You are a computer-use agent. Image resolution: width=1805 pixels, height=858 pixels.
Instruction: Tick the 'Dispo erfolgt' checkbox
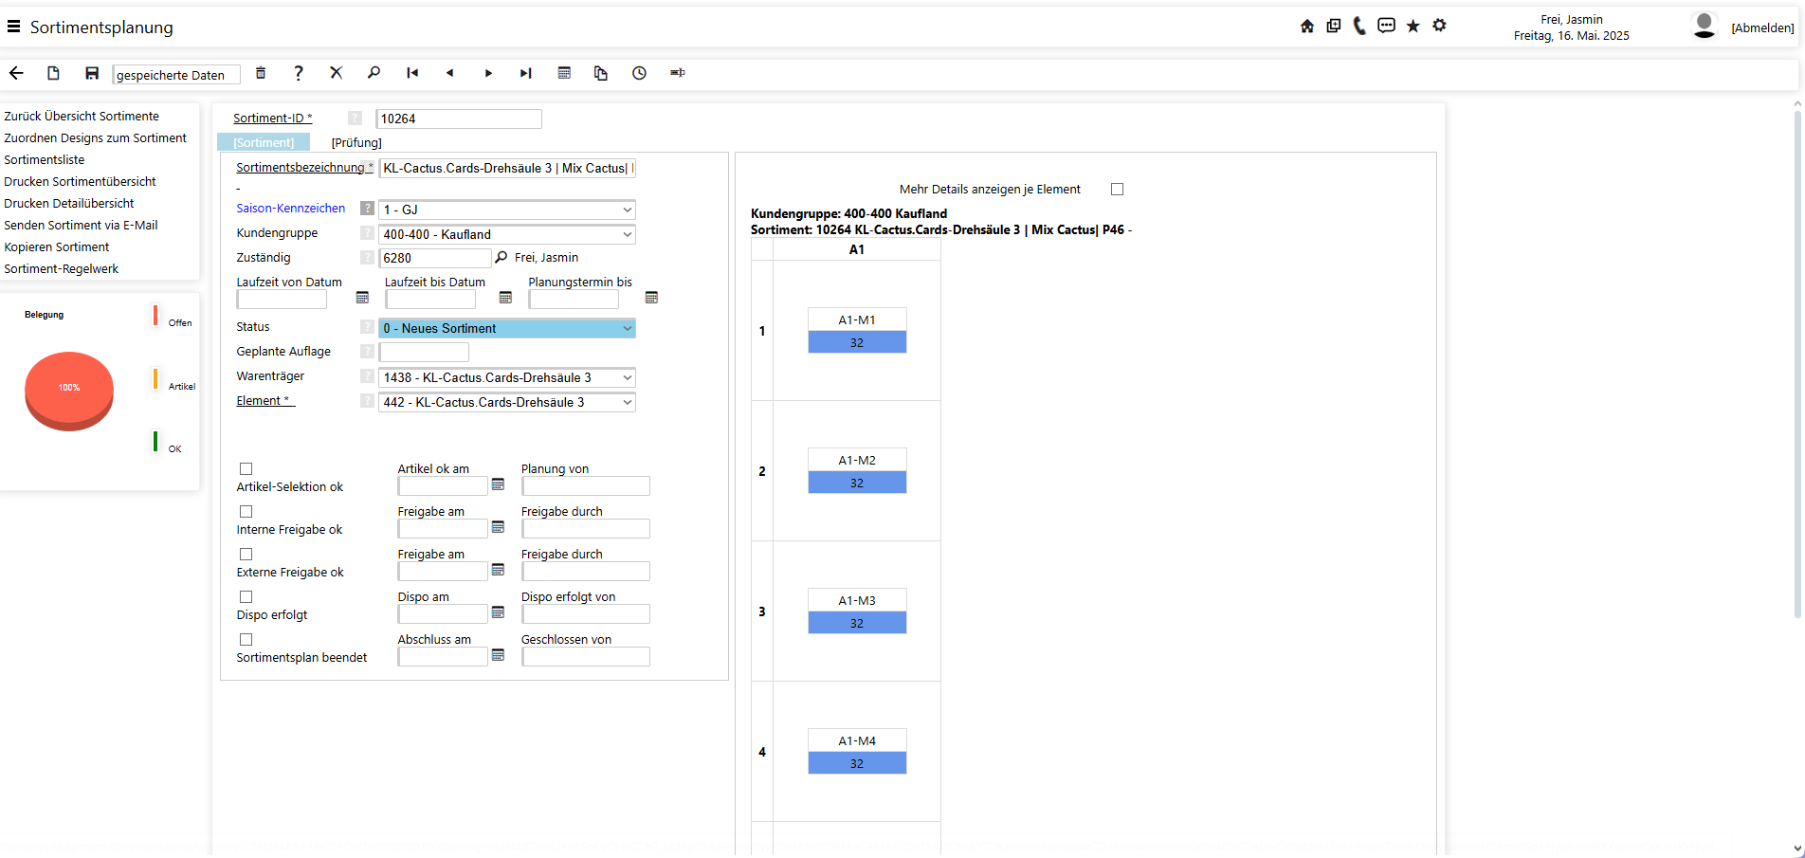[246, 596]
